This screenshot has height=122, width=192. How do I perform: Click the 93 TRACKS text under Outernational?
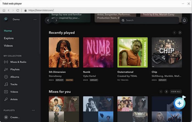(x=123, y=80)
